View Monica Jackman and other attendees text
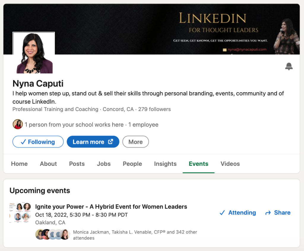 pos(135,235)
